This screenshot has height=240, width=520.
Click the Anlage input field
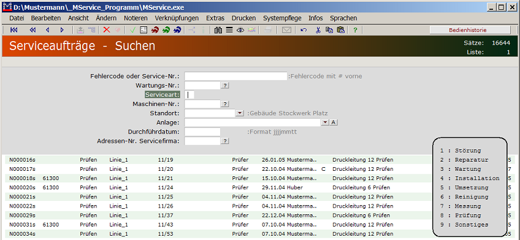point(253,122)
